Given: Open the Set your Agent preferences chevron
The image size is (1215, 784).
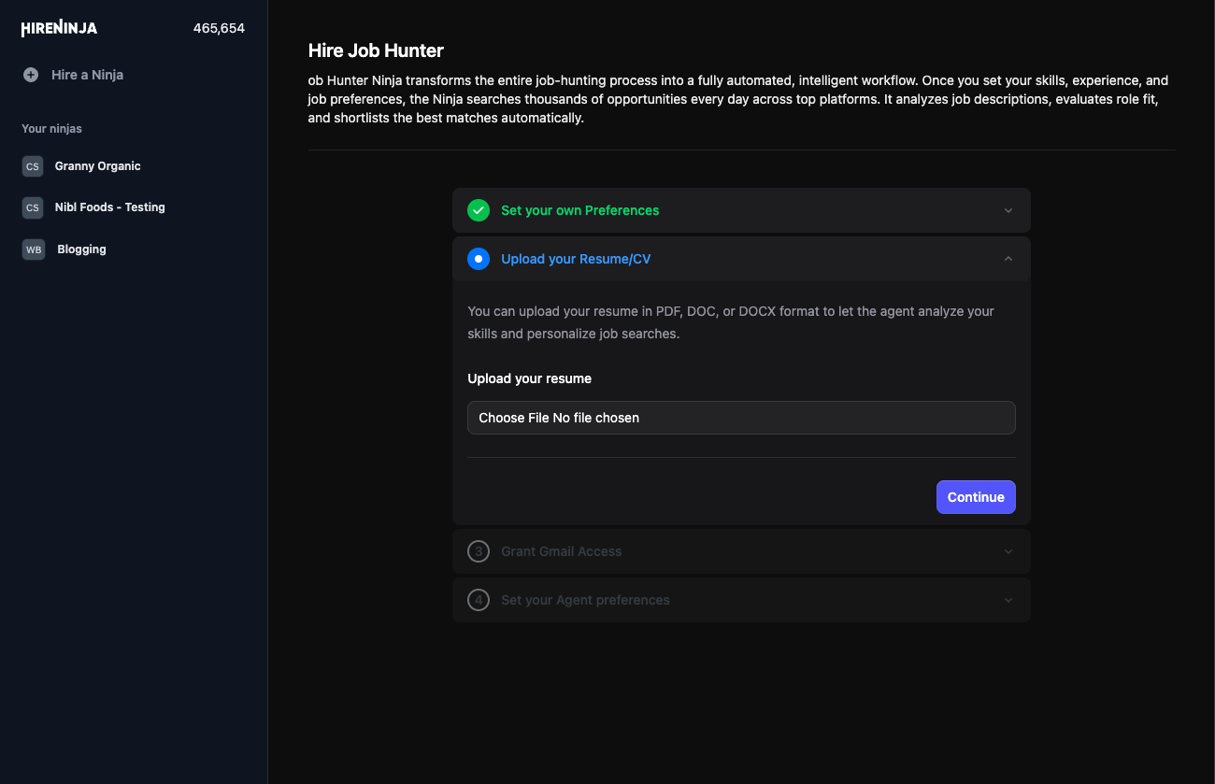Looking at the screenshot, I should point(1008,600).
